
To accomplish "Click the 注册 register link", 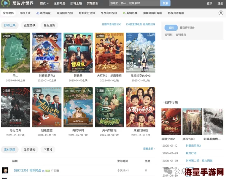I will point(220,3).
